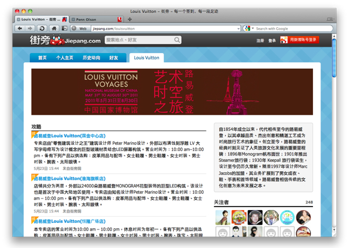
Task: Click the Web globe badge in address bar
Action: coord(81,29)
